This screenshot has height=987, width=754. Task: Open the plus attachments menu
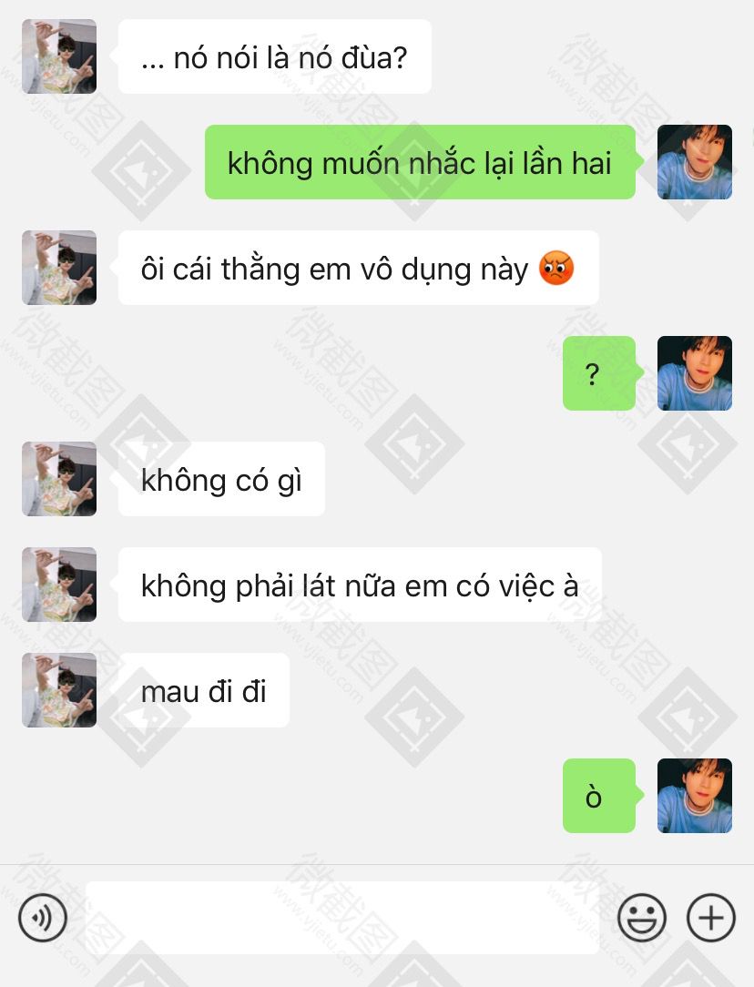pyautogui.click(x=710, y=918)
